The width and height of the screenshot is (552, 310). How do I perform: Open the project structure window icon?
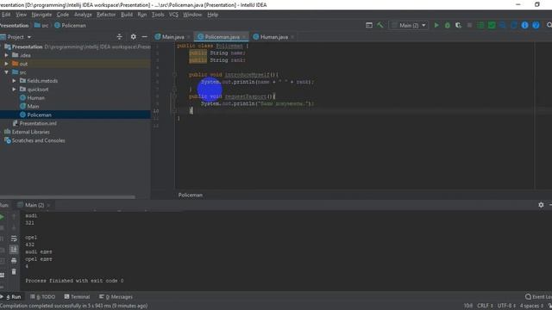tap(369, 25)
